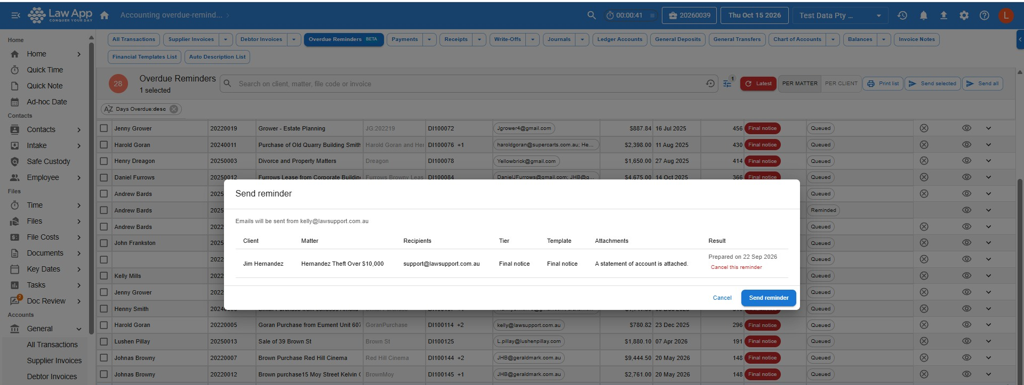
Task: Click the Latest refresh button
Action: (x=758, y=84)
